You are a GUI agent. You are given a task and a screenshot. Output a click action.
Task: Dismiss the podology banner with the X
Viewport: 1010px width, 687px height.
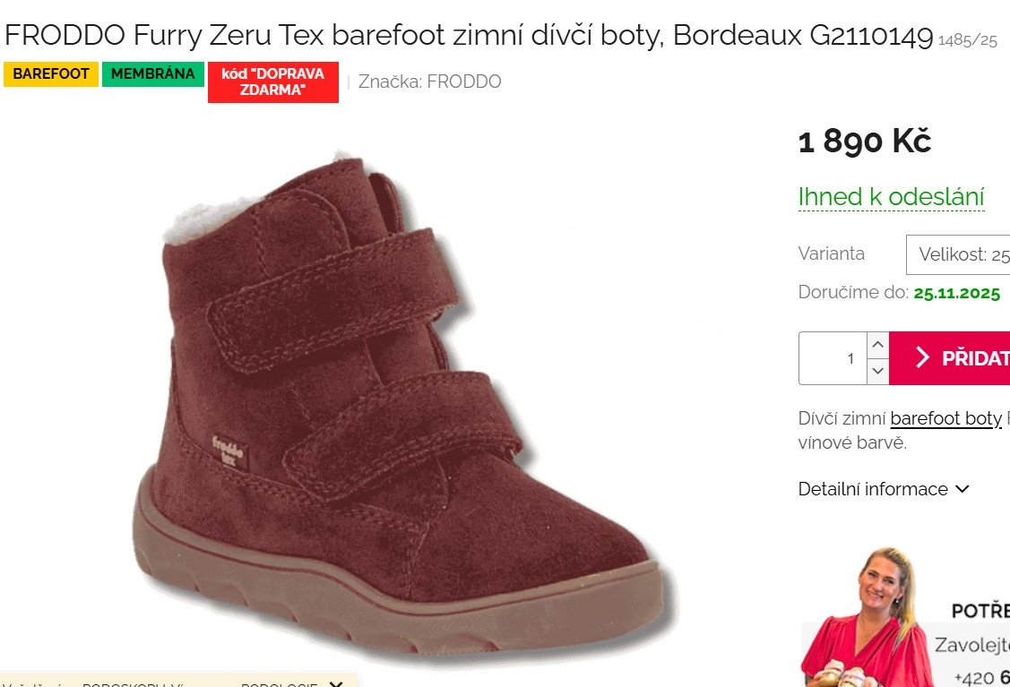point(336,683)
